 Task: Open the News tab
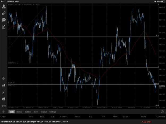click(36, 112)
